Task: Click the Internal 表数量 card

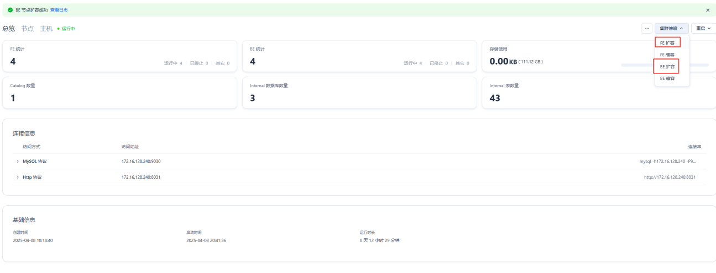Action: coord(599,93)
